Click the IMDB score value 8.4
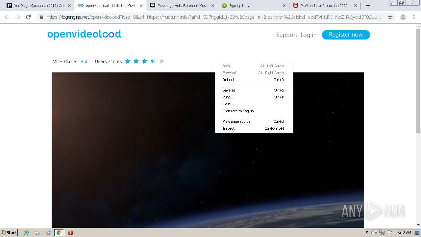 (84, 62)
